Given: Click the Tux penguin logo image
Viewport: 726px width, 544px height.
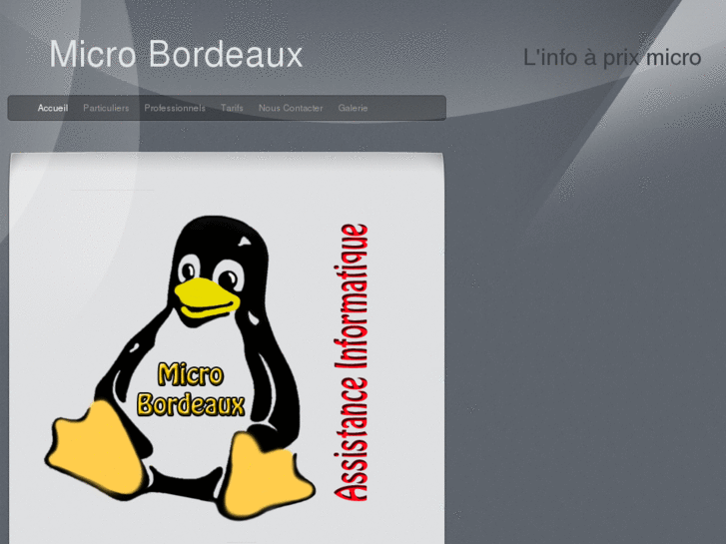Looking at the screenshot, I should coord(180,367).
